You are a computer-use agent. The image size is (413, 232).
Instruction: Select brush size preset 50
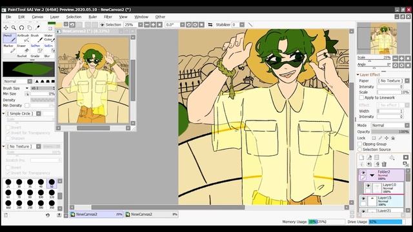tap(52, 183)
